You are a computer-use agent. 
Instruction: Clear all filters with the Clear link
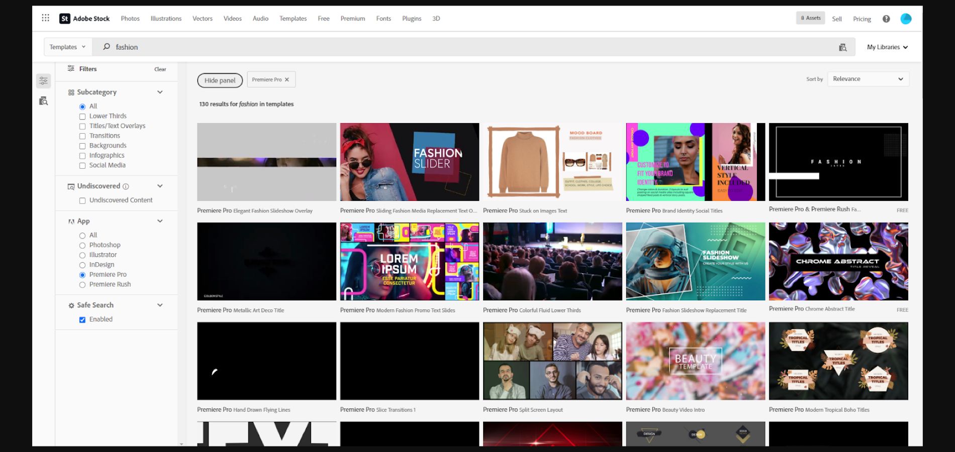point(160,69)
